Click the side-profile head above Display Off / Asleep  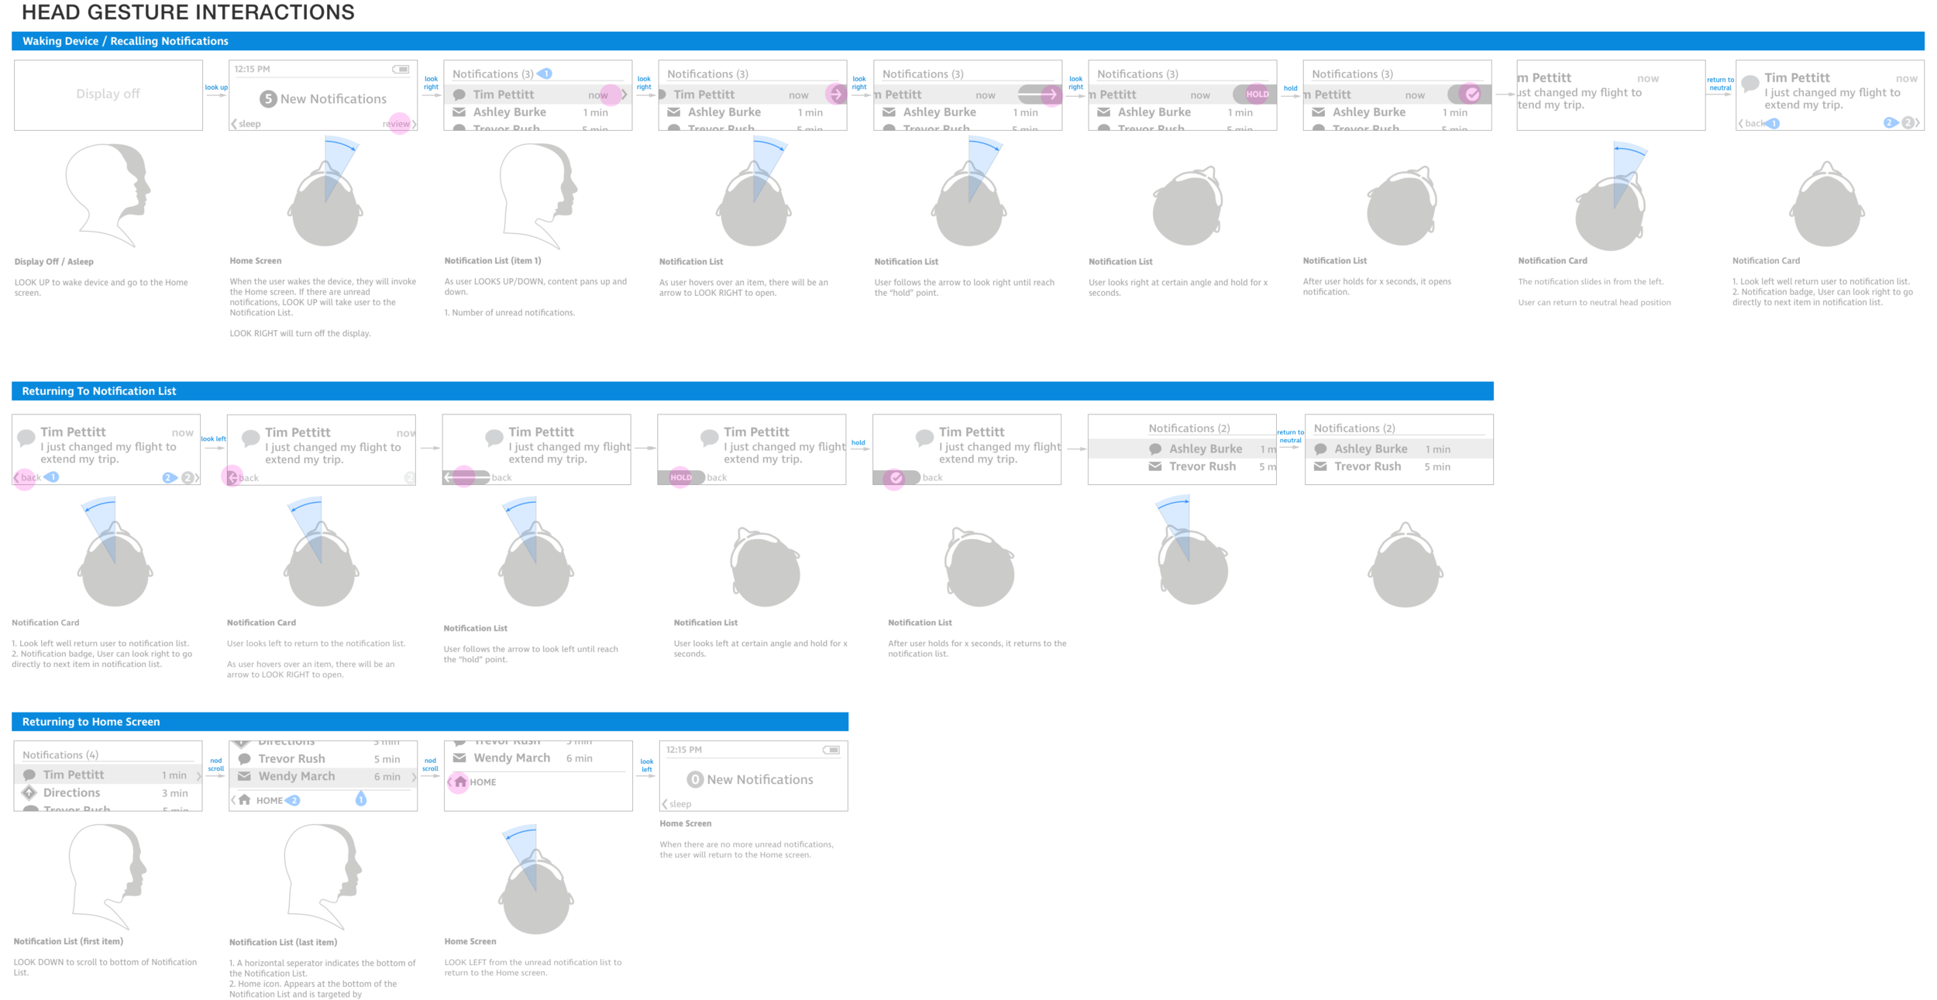point(108,194)
